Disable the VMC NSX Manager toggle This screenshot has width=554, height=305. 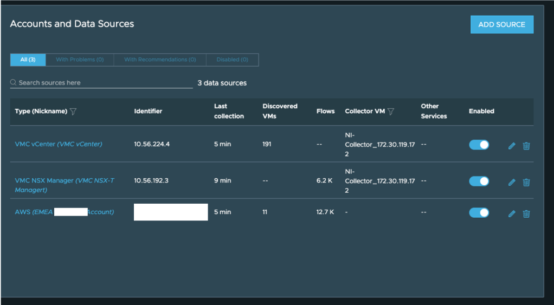(x=479, y=181)
